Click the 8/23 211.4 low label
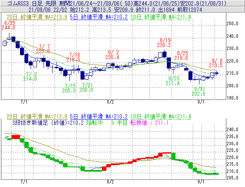Viewport: 245px width, 187px height. point(173,81)
